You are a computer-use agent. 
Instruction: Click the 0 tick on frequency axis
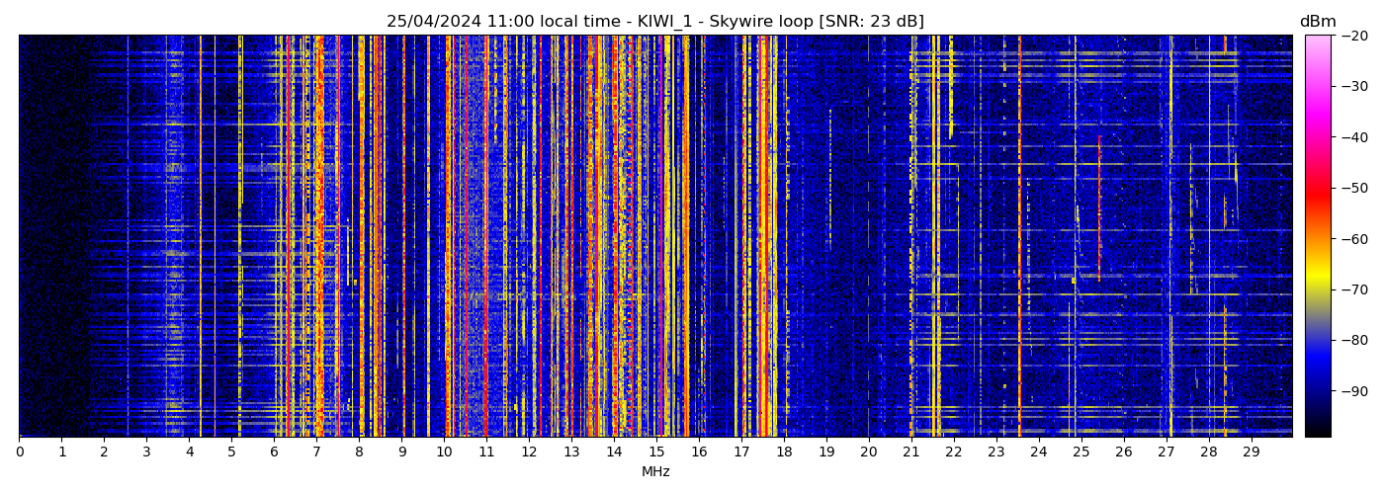pyautogui.click(x=20, y=452)
